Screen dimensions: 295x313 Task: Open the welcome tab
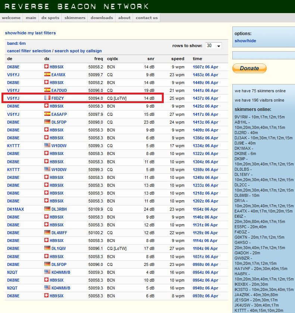pos(11,18)
